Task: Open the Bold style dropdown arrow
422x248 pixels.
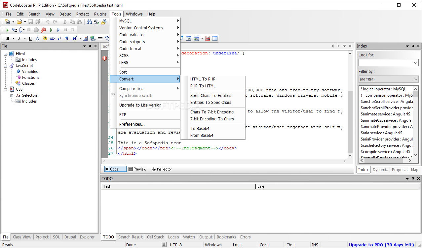Action: [13, 38]
